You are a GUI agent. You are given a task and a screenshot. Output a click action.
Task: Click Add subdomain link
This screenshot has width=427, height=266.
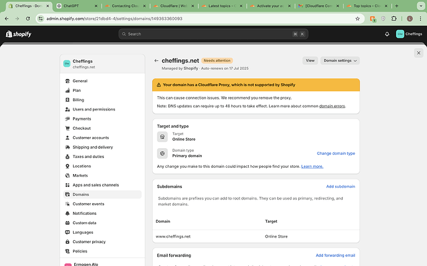[x=340, y=186]
